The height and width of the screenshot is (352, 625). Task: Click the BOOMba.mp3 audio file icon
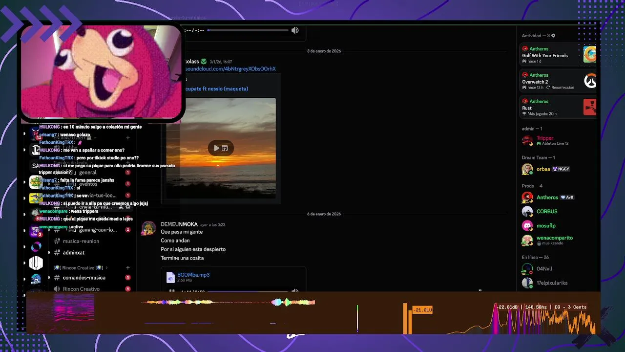pos(170,278)
